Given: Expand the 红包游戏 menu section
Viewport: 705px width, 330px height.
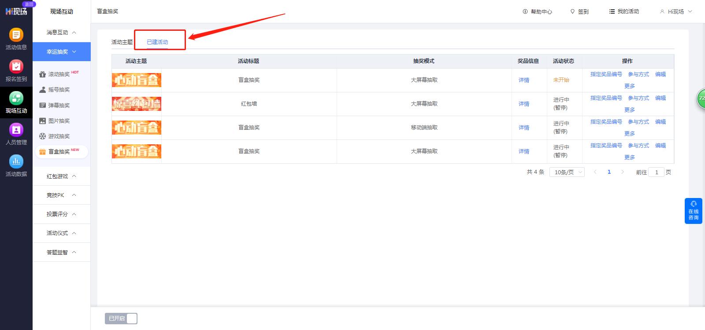Looking at the screenshot, I should coord(62,176).
